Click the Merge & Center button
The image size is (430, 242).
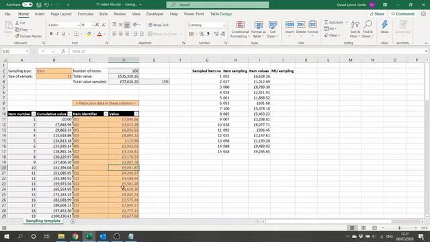(163, 34)
